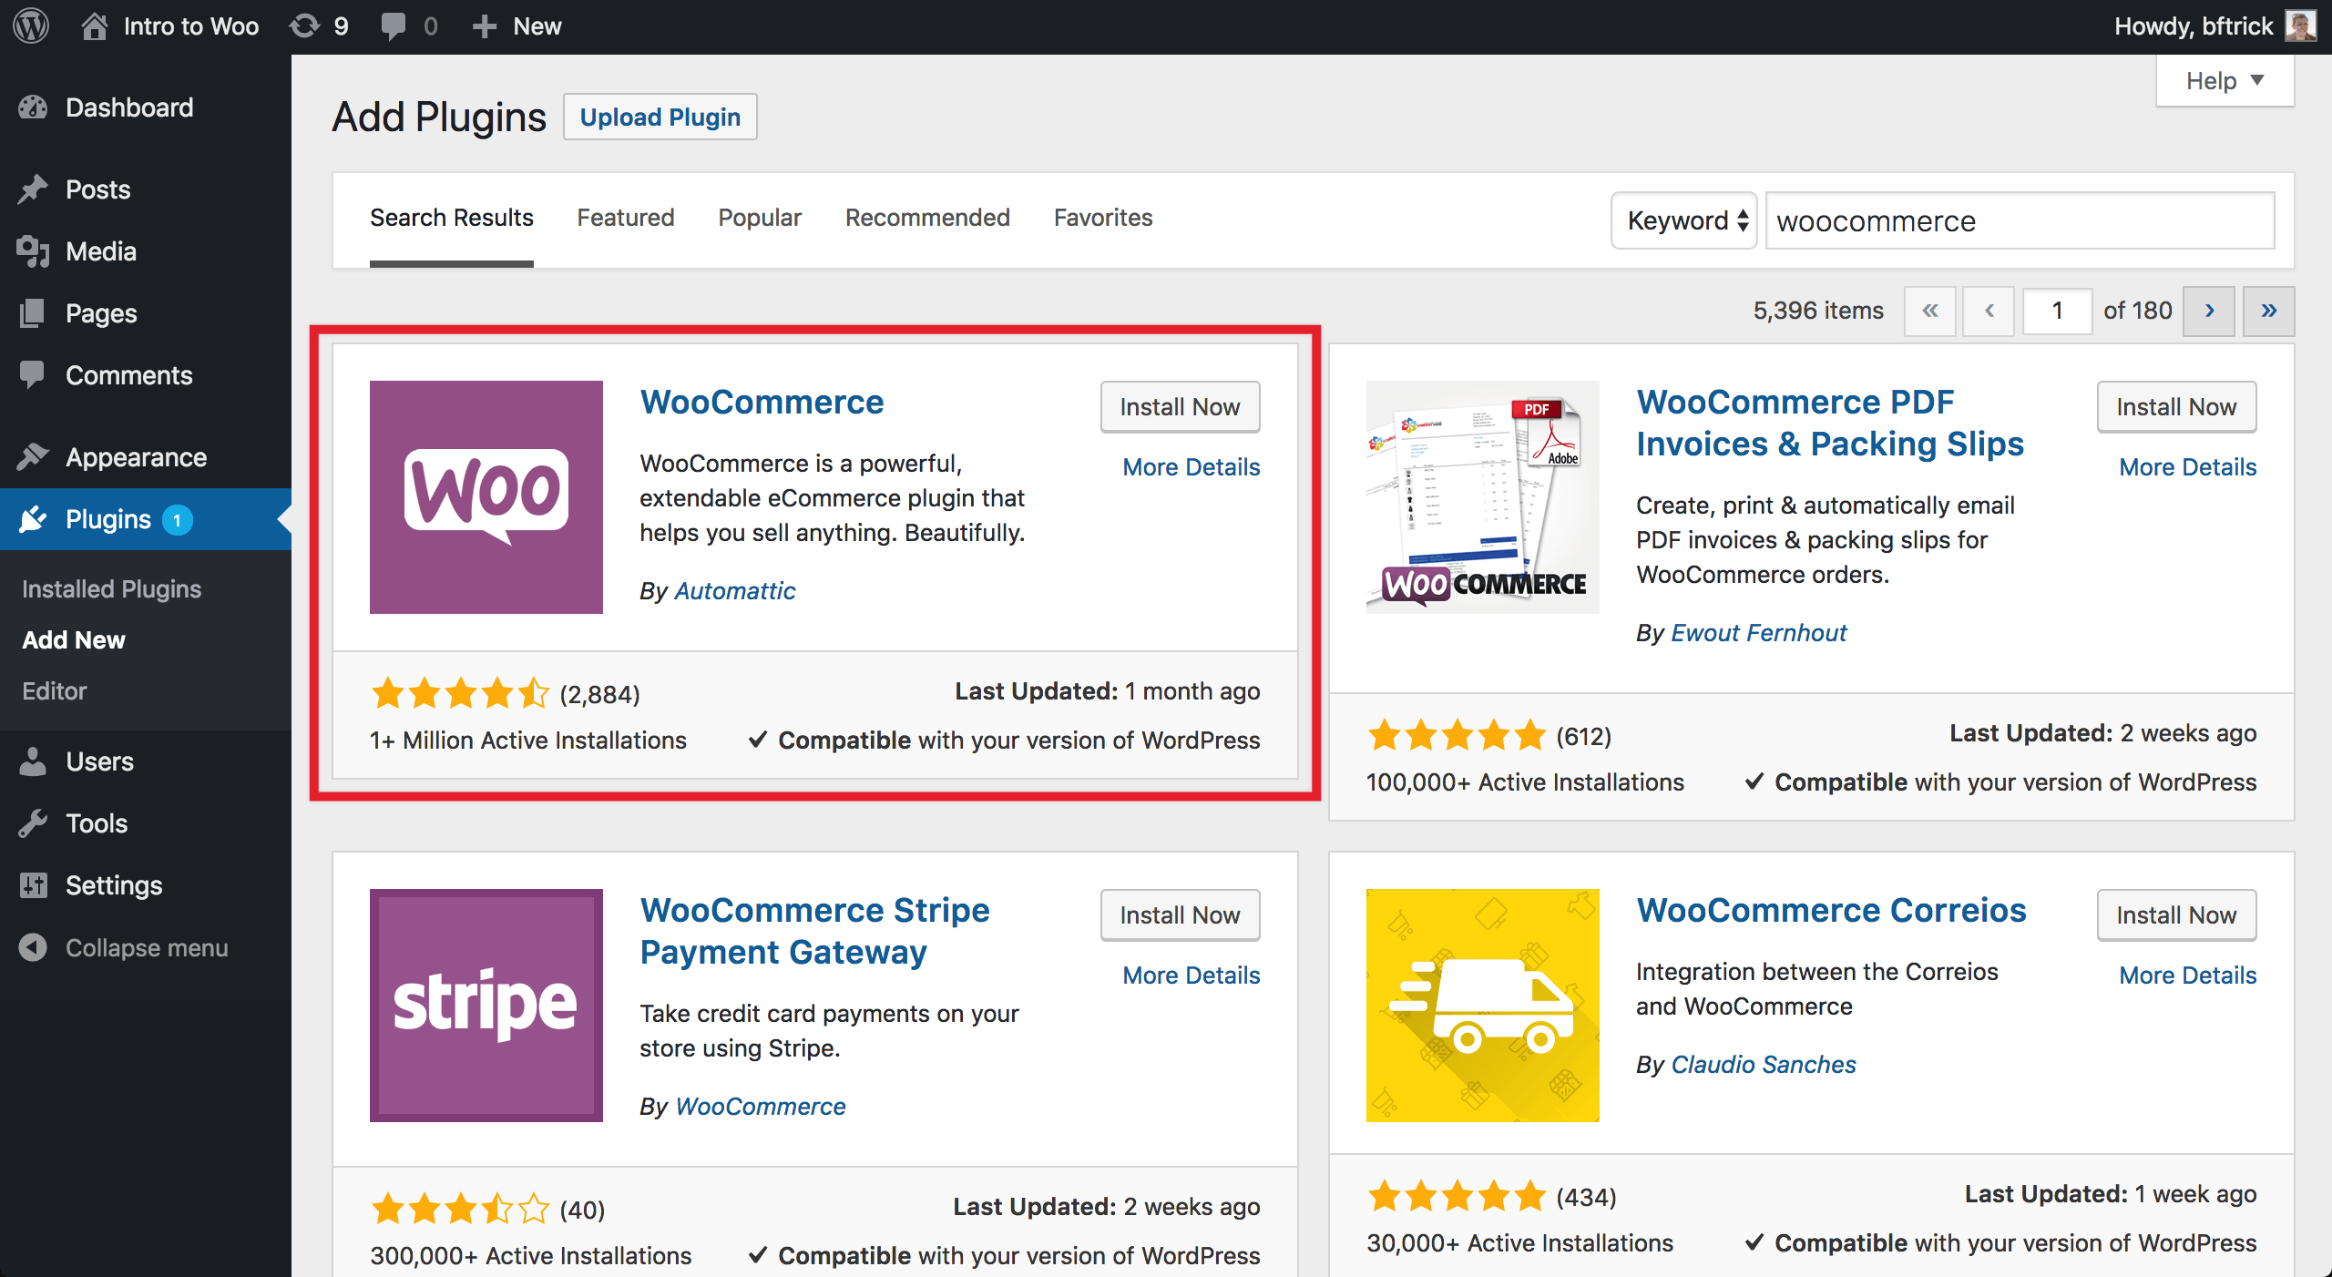Select the Media library icon
The height and width of the screenshot is (1277, 2332).
click(33, 251)
